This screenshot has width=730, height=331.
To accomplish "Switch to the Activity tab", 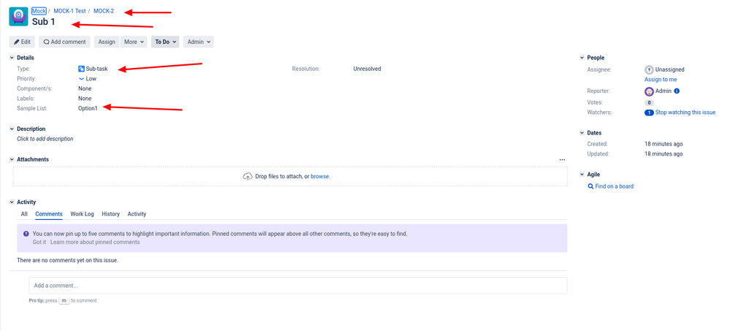I will coord(137,214).
